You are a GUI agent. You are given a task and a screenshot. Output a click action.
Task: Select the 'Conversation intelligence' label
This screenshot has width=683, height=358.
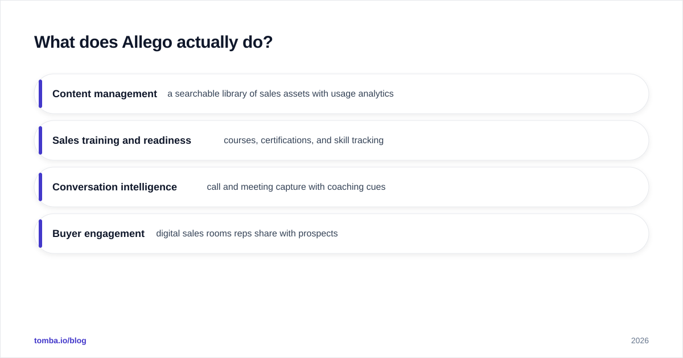(114, 187)
